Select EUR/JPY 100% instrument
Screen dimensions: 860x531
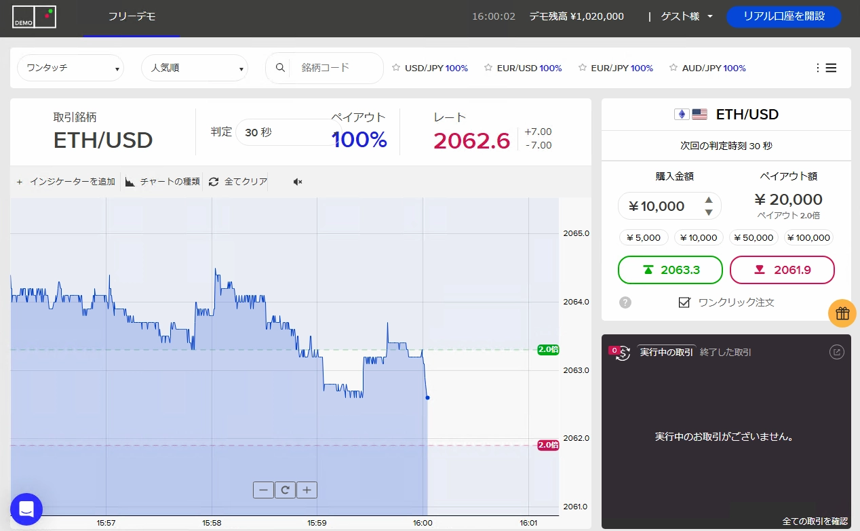[x=622, y=68]
